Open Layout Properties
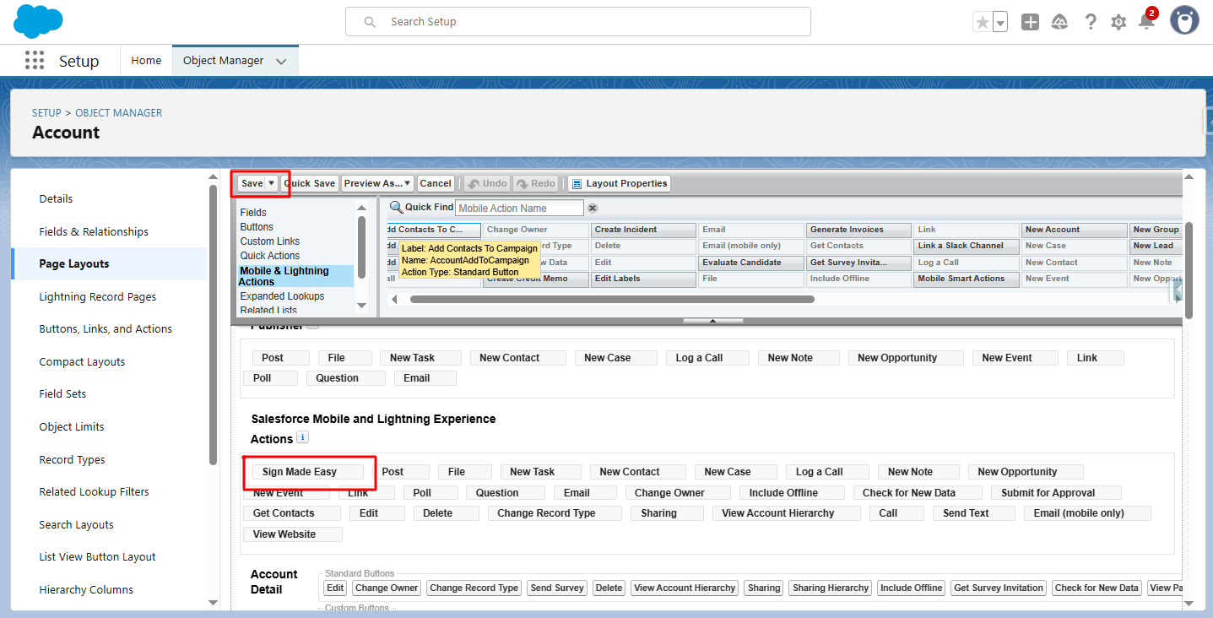Screen dimensions: 1213x618 pyautogui.click(x=619, y=183)
